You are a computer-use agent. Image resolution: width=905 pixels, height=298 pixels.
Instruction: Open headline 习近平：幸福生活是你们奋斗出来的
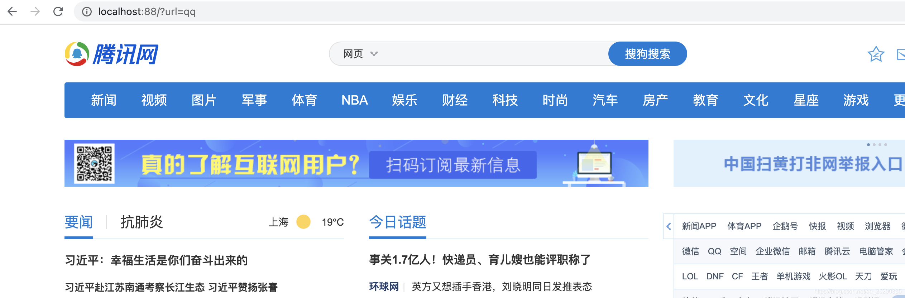pyautogui.click(x=157, y=260)
